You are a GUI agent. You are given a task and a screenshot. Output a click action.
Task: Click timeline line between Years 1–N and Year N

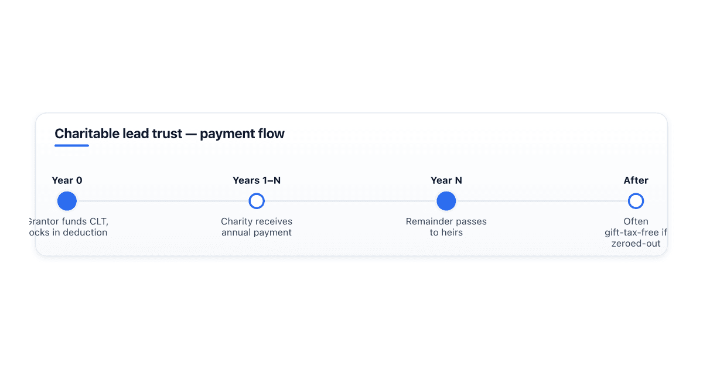tap(350, 201)
